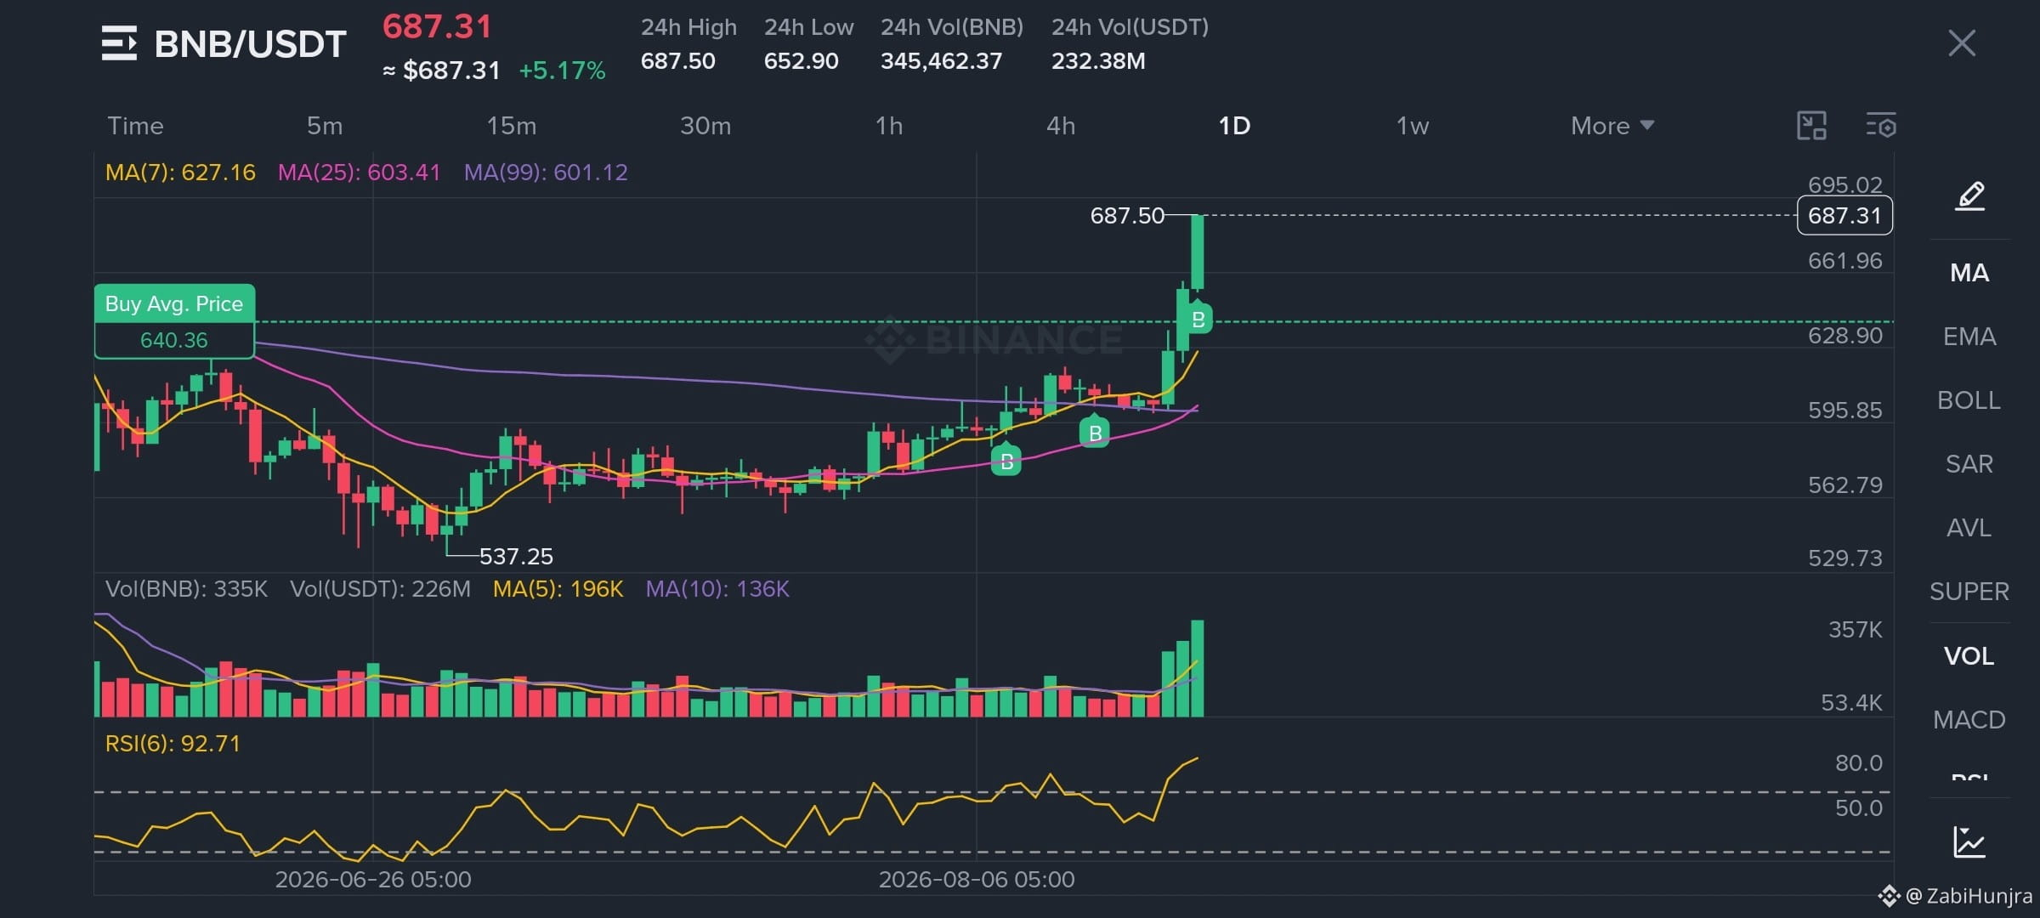Toggle the BOLL indicator
This screenshot has width=2040, height=918.
click(1969, 400)
